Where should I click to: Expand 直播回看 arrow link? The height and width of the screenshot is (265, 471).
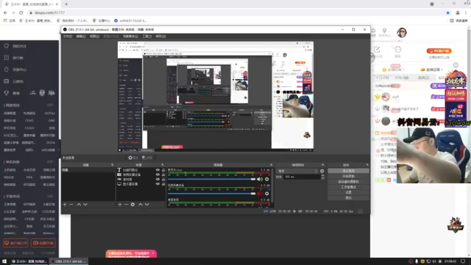click(x=432, y=69)
